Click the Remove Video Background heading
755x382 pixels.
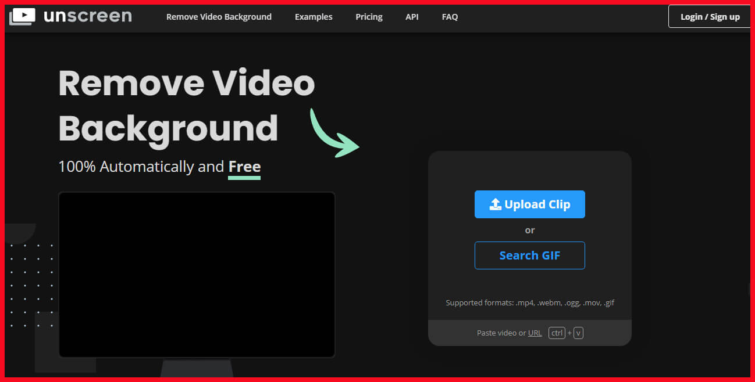(x=187, y=106)
